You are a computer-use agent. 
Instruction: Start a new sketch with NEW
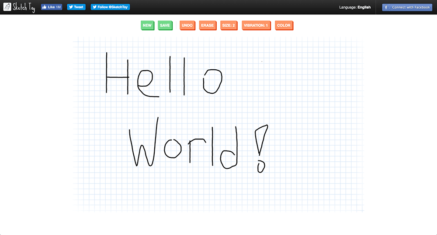pos(147,25)
